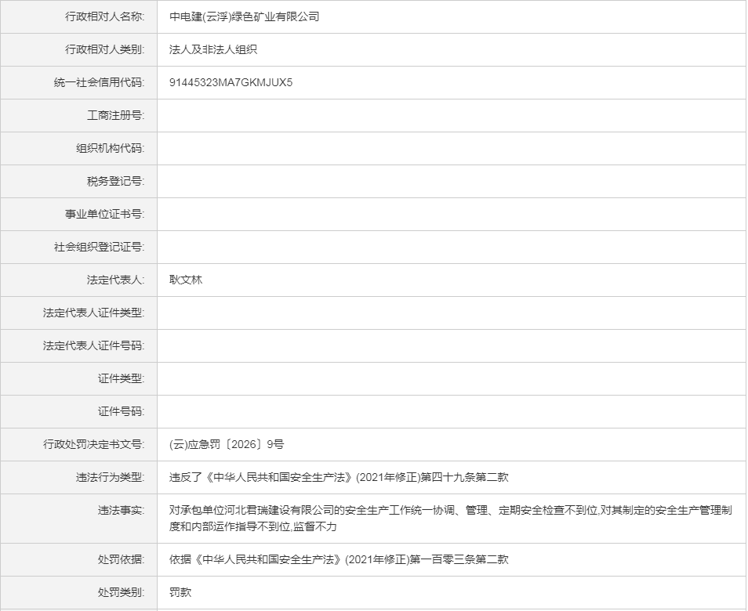Click the 事业单位证书号 label

point(104,214)
